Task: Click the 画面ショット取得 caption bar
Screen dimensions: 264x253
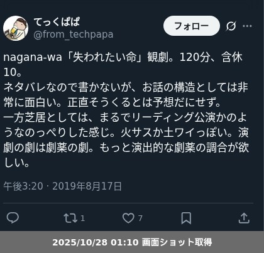Action: (x=132, y=242)
